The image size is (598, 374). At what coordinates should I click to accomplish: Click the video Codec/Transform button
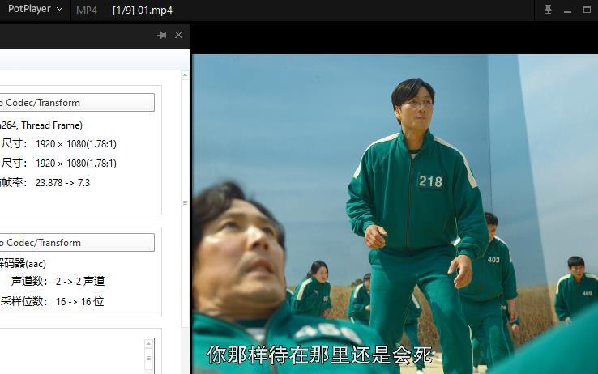(x=77, y=103)
